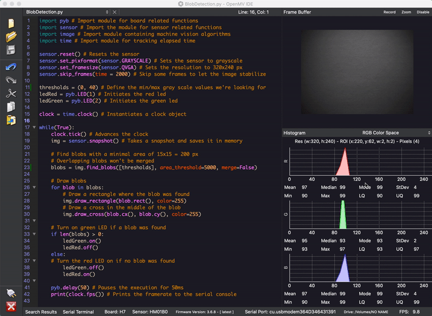The image size is (432, 316).
Task: Switch to the Serial Terminal tab
Action: (78, 312)
